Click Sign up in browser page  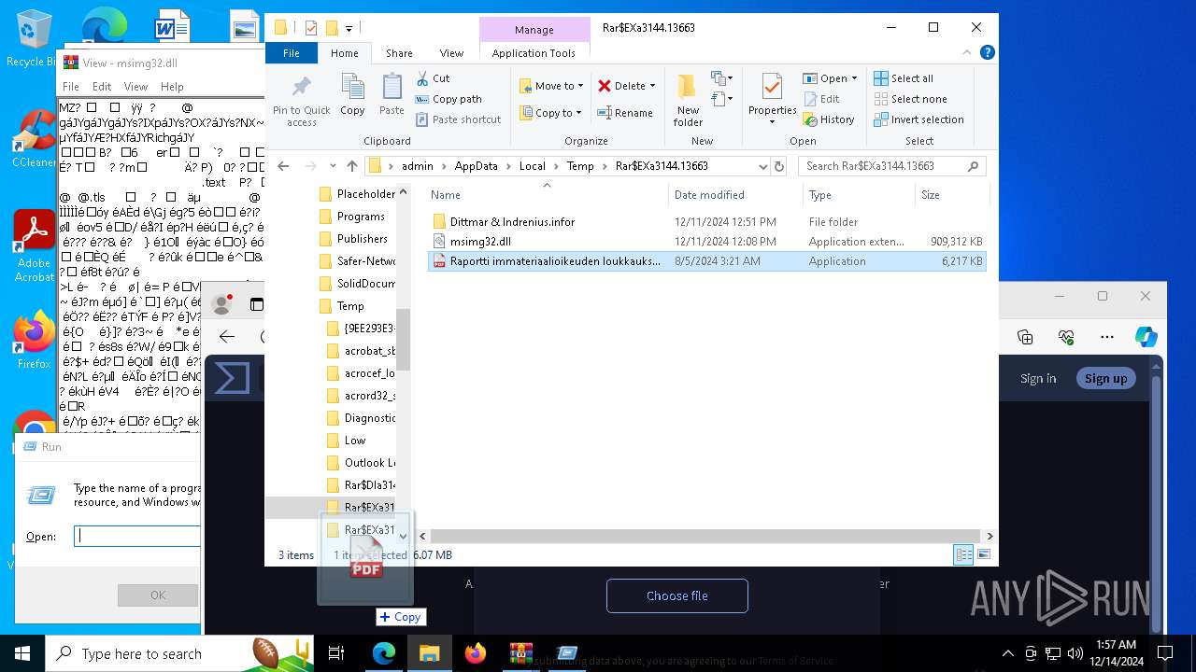[1105, 378]
